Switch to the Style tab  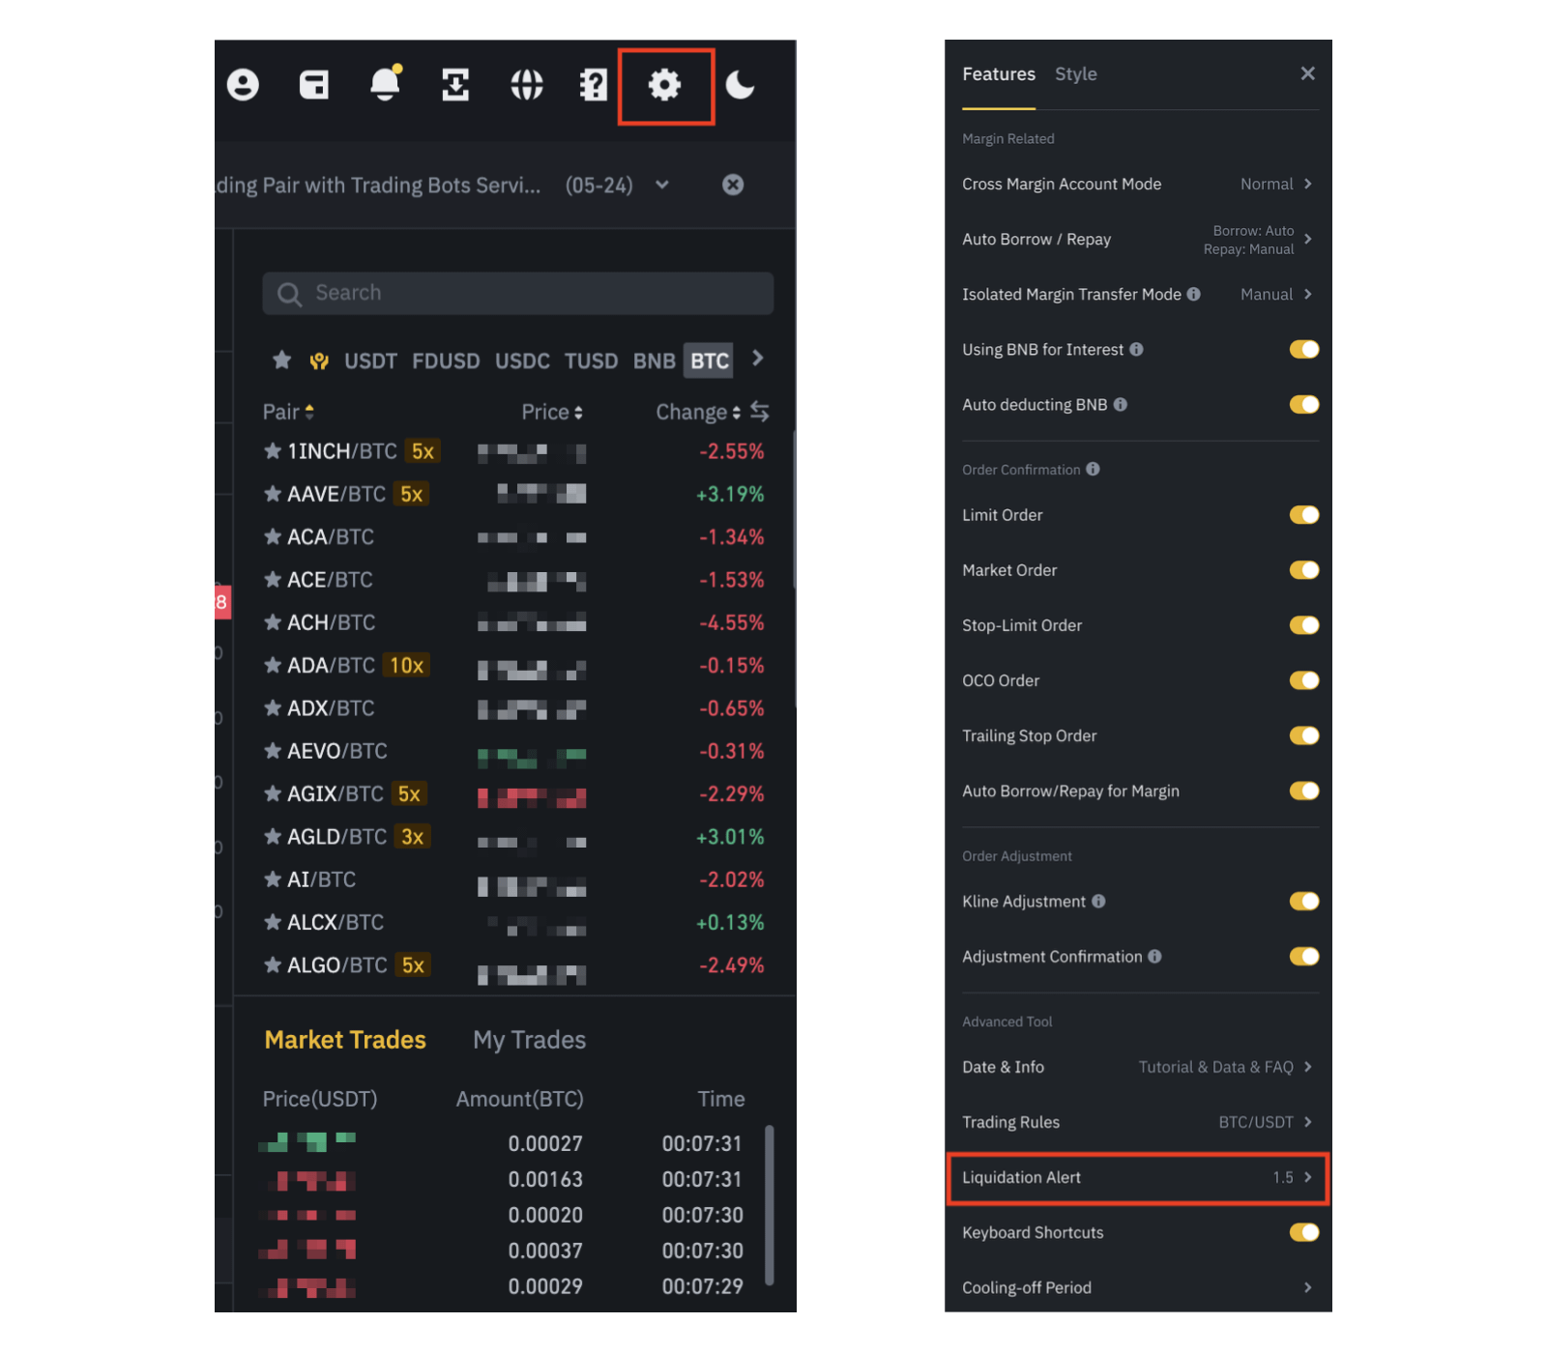pos(1075,74)
